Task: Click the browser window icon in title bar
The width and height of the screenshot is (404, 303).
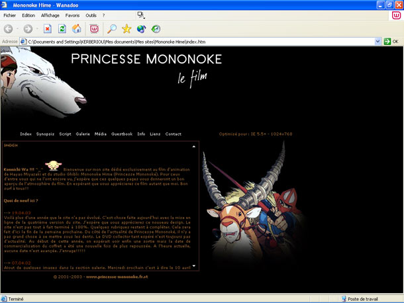Action: click(4, 5)
